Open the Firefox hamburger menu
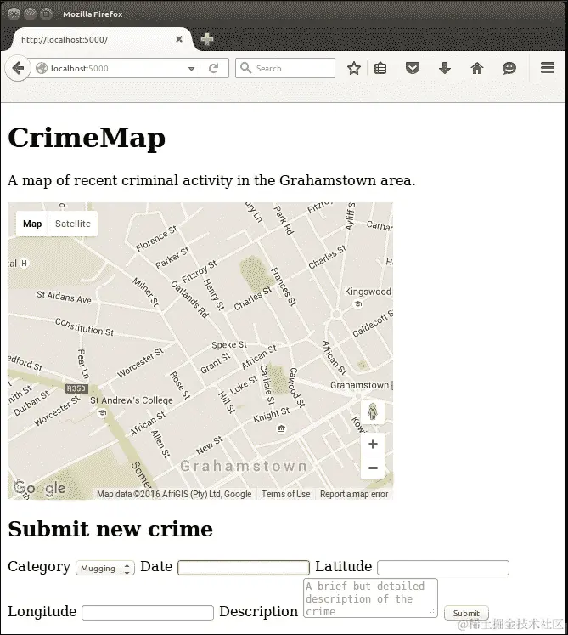Screen dimensions: 568x635 point(548,68)
